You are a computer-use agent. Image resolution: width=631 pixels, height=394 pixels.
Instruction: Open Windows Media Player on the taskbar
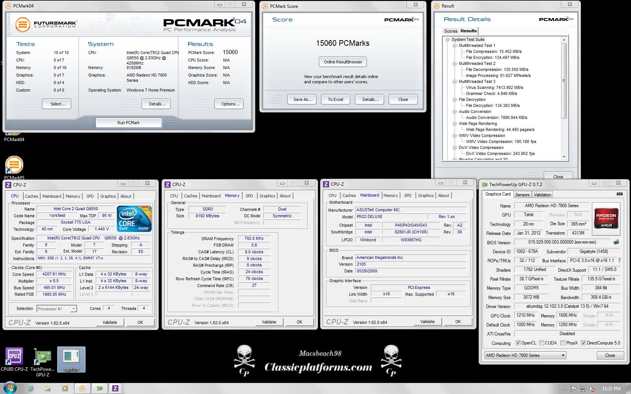pos(65,388)
